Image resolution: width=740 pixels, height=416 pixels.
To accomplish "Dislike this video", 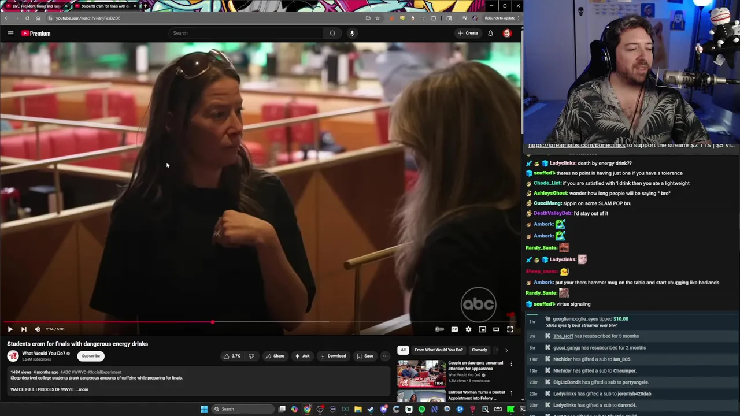I will [251, 356].
